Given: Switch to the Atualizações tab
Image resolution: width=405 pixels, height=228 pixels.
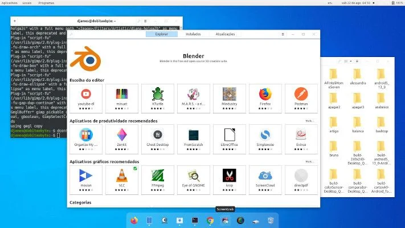Looking at the screenshot, I should (225, 34).
